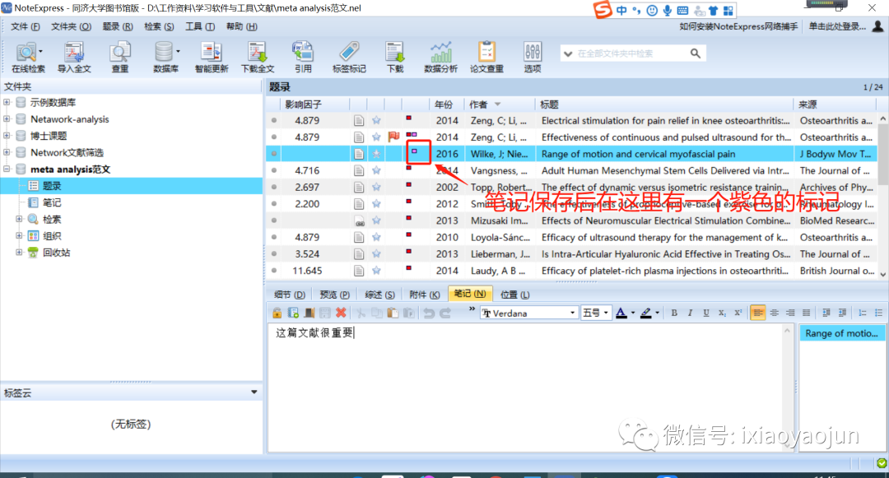Open the 数据库 database tool
The image size is (889, 478).
(165, 58)
